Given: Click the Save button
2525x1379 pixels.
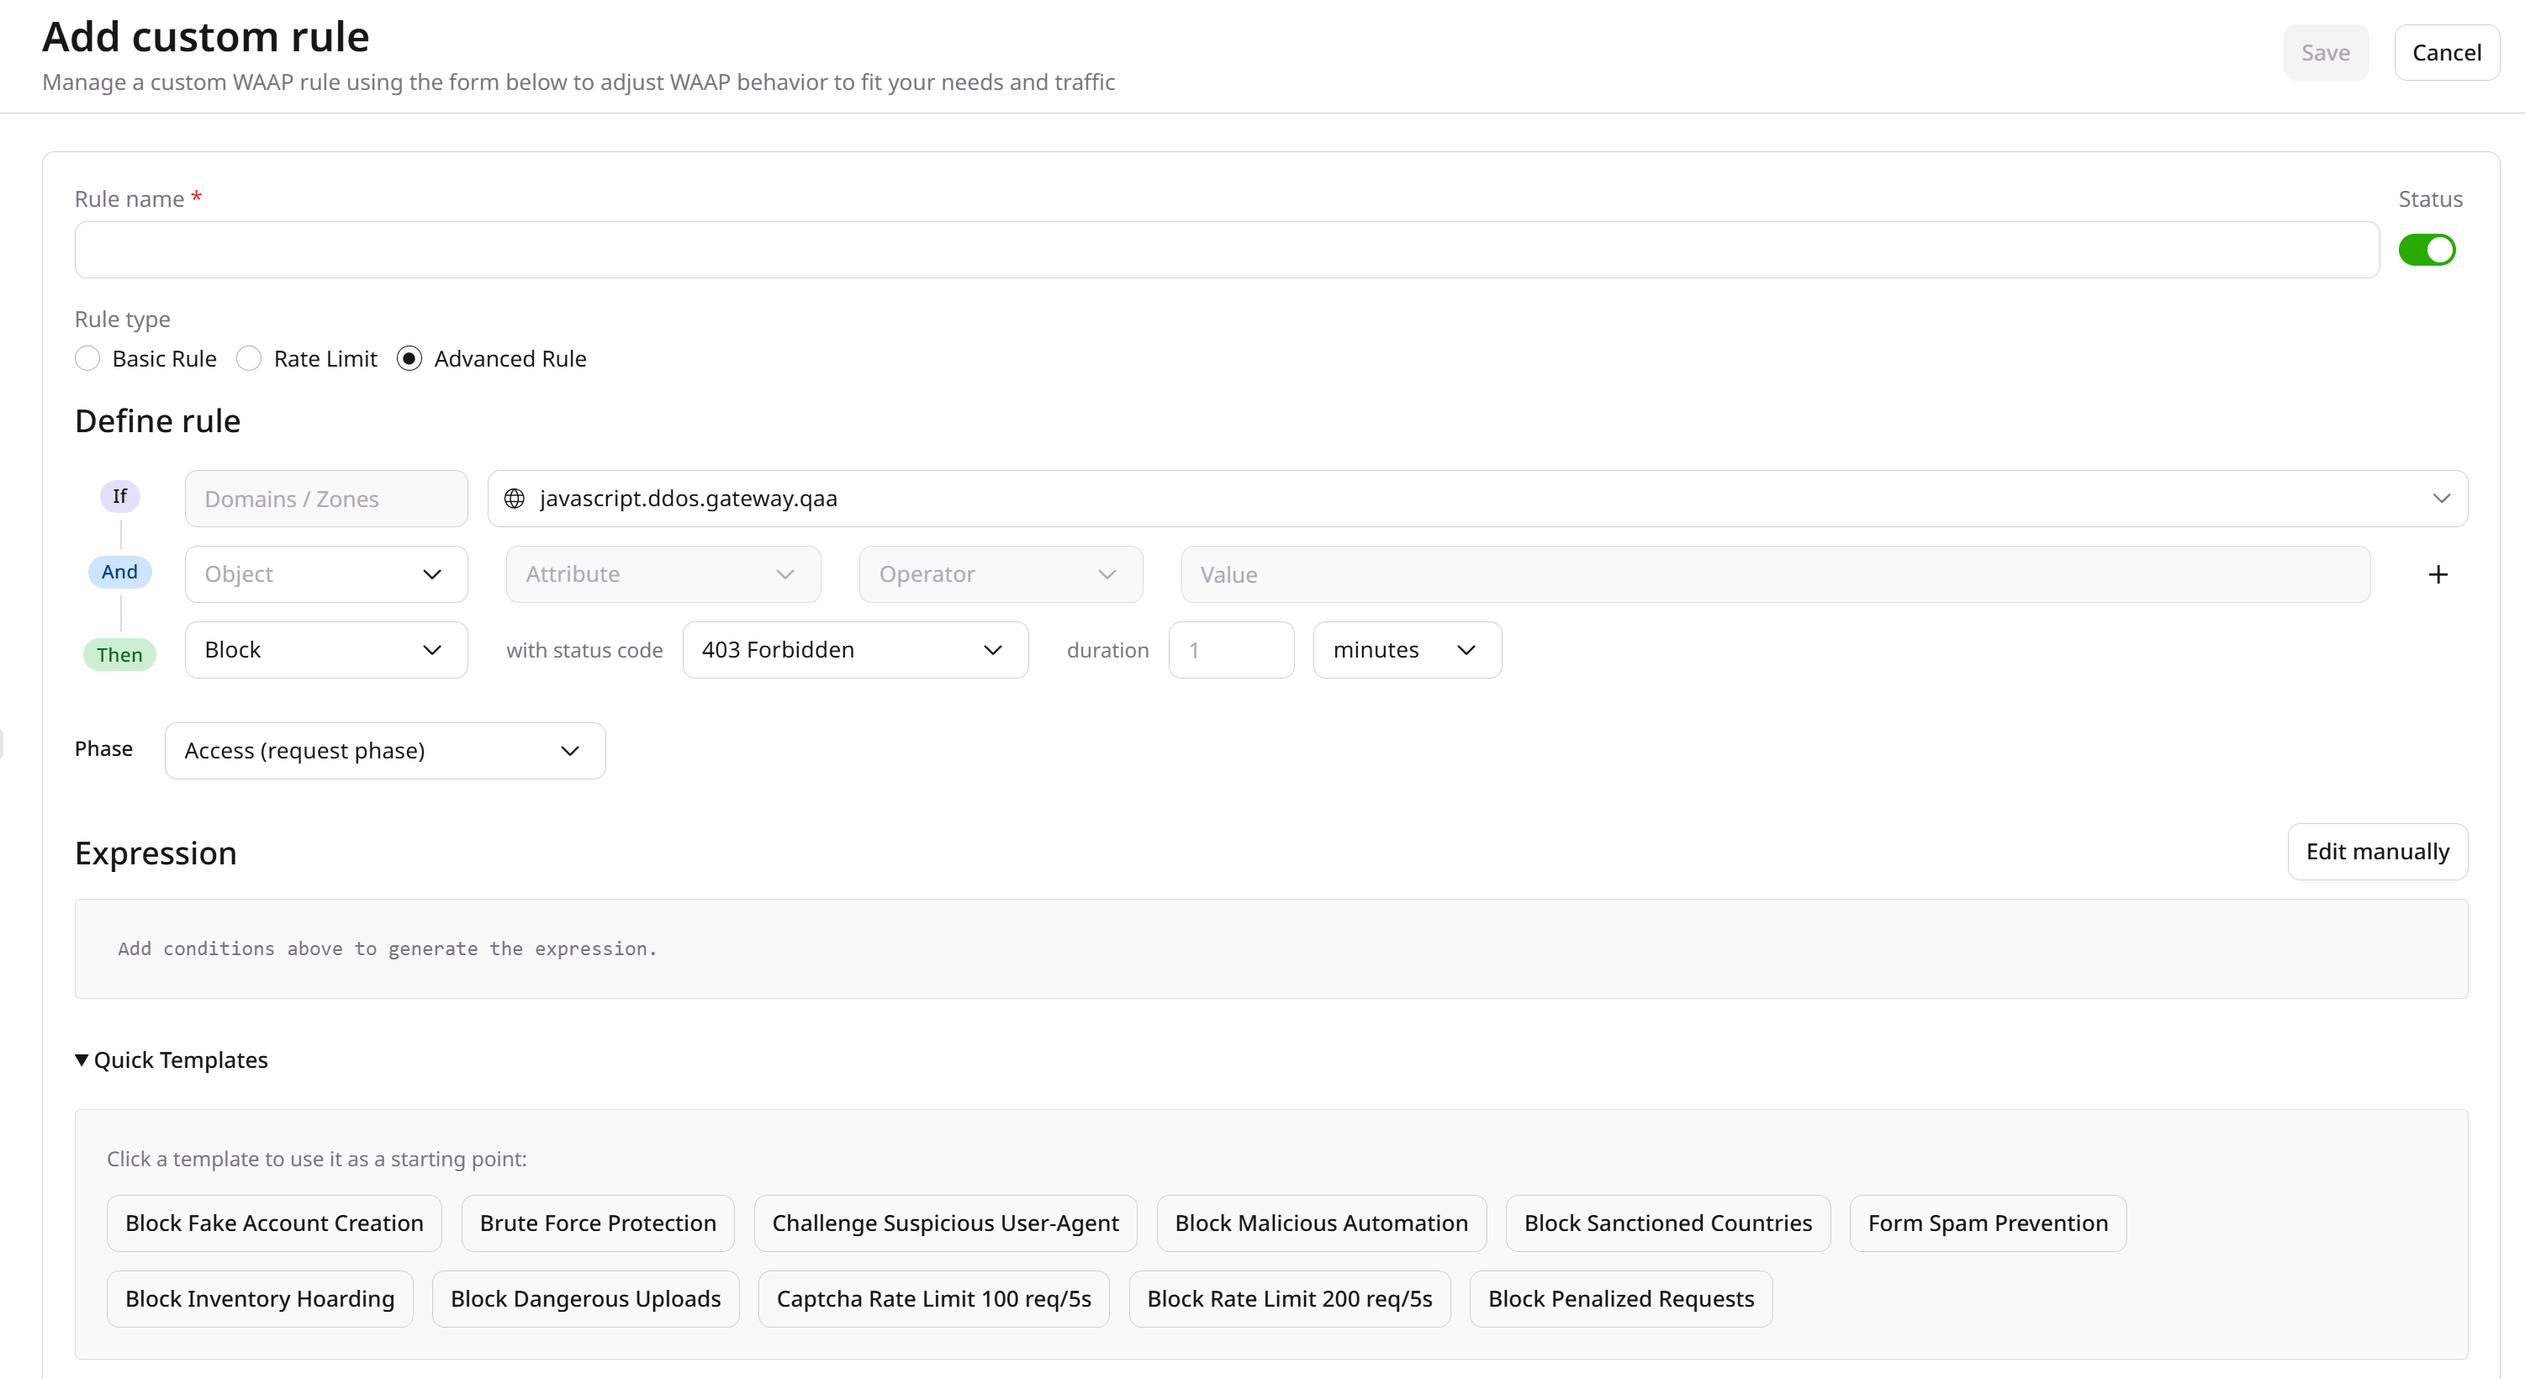Looking at the screenshot, I should coord(2325,53).
